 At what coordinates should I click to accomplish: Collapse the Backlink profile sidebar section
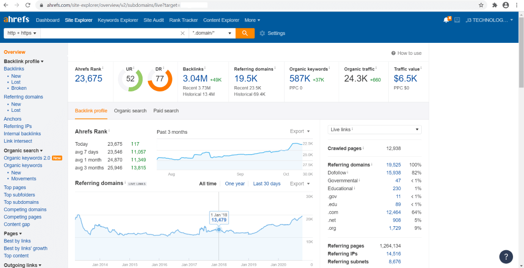point(24,62)
